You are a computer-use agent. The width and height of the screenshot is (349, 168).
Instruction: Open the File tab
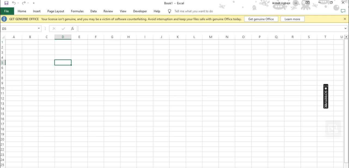7,11
